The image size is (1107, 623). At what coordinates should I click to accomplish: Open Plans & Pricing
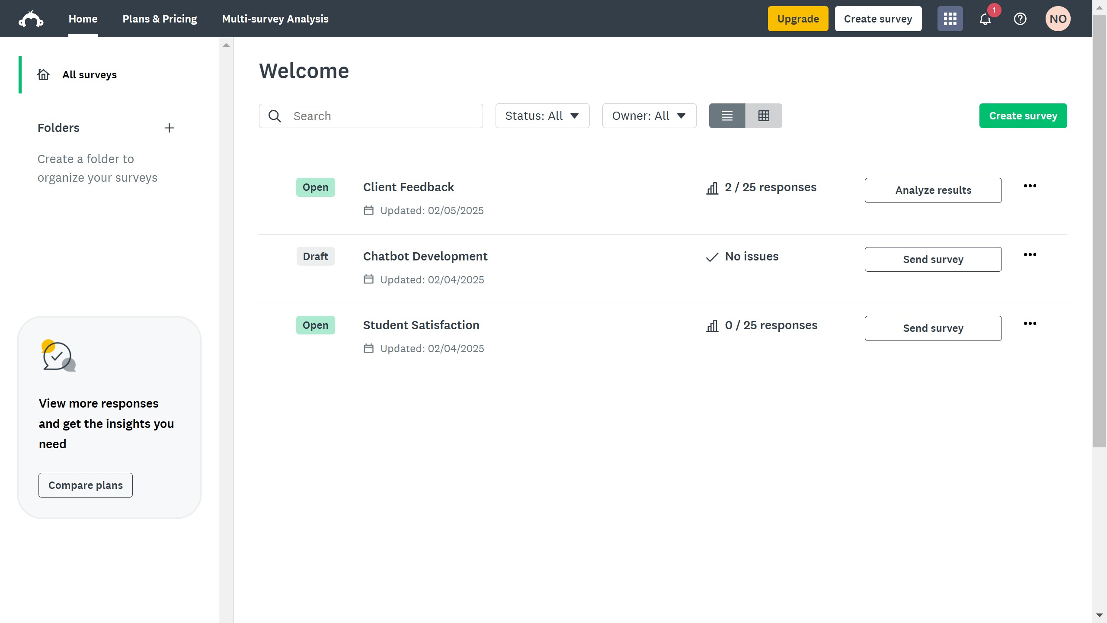coord(160,19)
